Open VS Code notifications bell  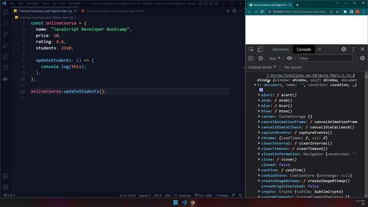pos(240,195)
